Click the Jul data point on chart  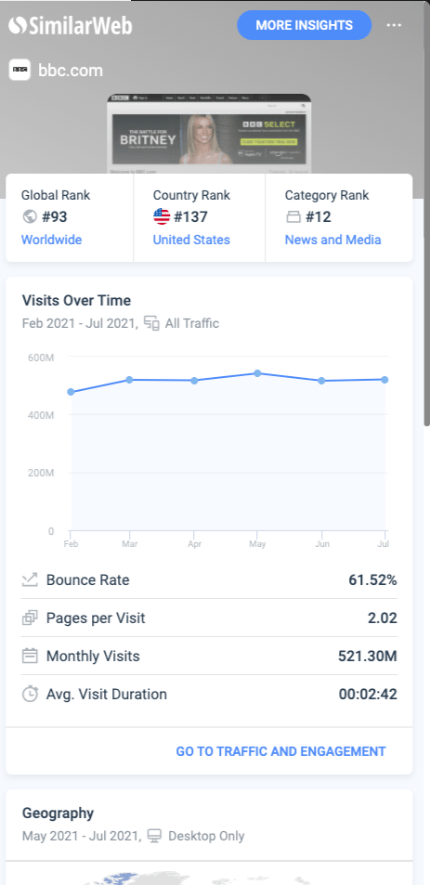[x=384, y=380]
